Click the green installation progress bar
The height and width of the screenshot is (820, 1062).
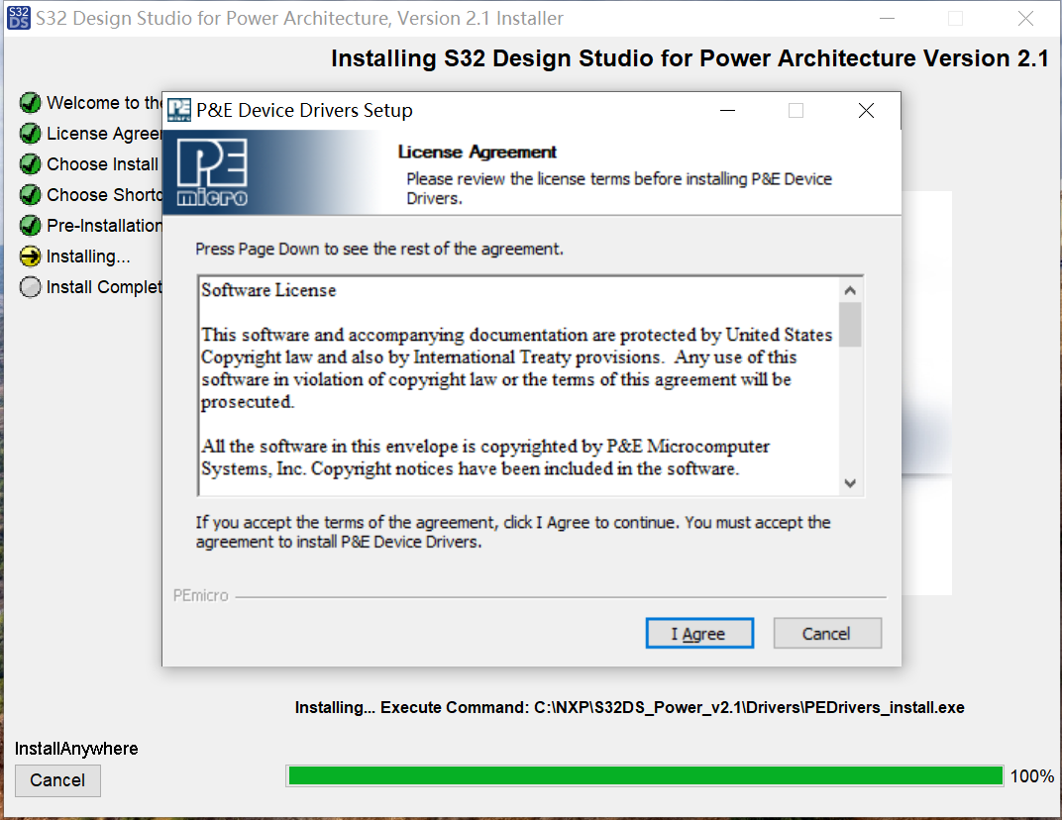(646, 776)
